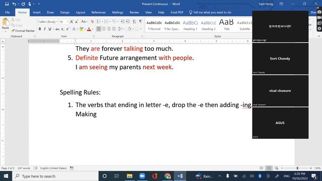Toggle bold formatting
The width and height of the screenshot is (322, 181).
click(40, 29)
